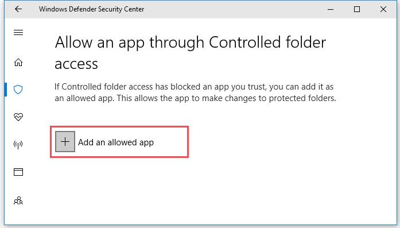Click blank content area below the add button
Viewport: 400px width, 228px height.
204,191
